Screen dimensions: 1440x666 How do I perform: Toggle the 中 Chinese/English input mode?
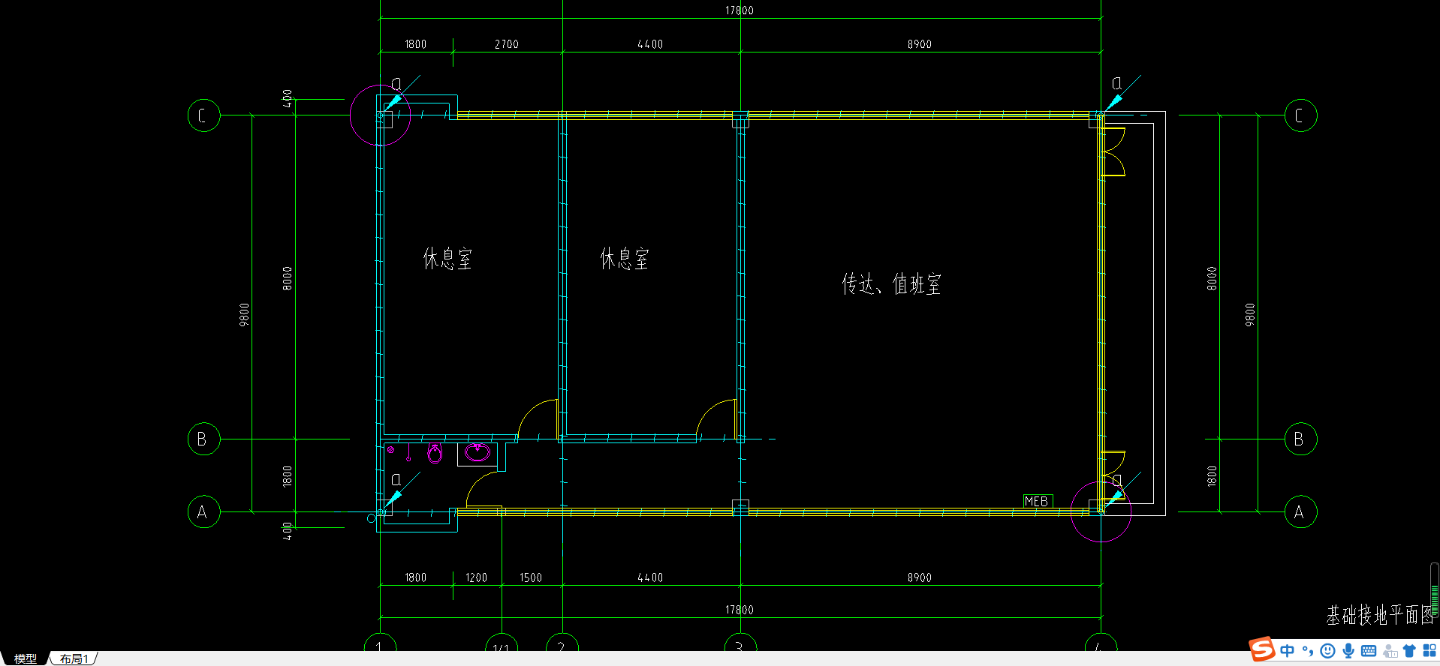click(1288, 650)
